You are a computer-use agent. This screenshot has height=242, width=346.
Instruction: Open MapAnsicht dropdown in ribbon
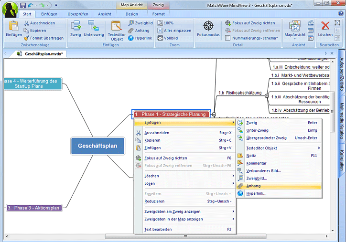(x=295, y=31)
